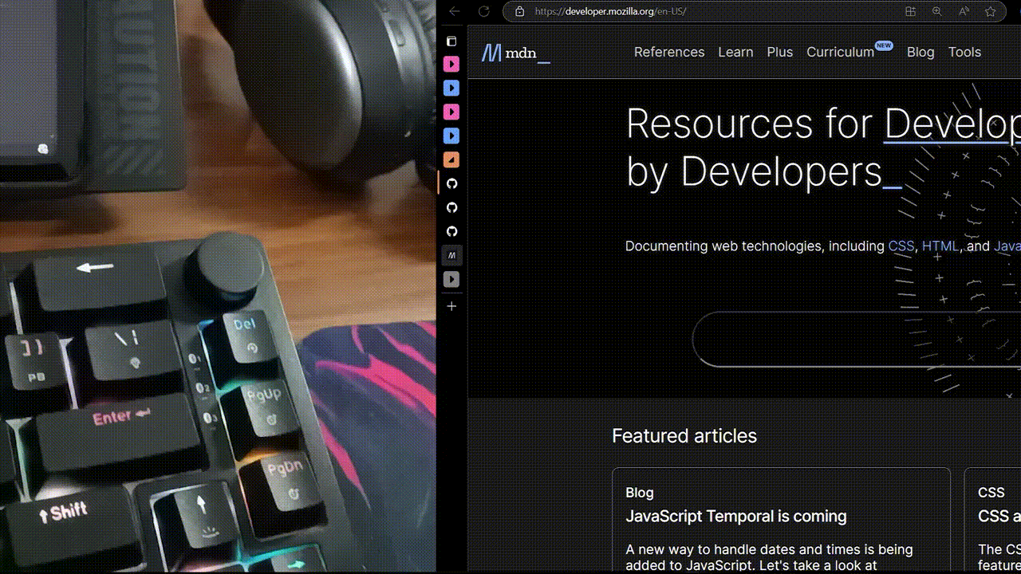Open the Learn menu
The height and width of the screenshot is (574, 1021).
click(x=735, y=52)
